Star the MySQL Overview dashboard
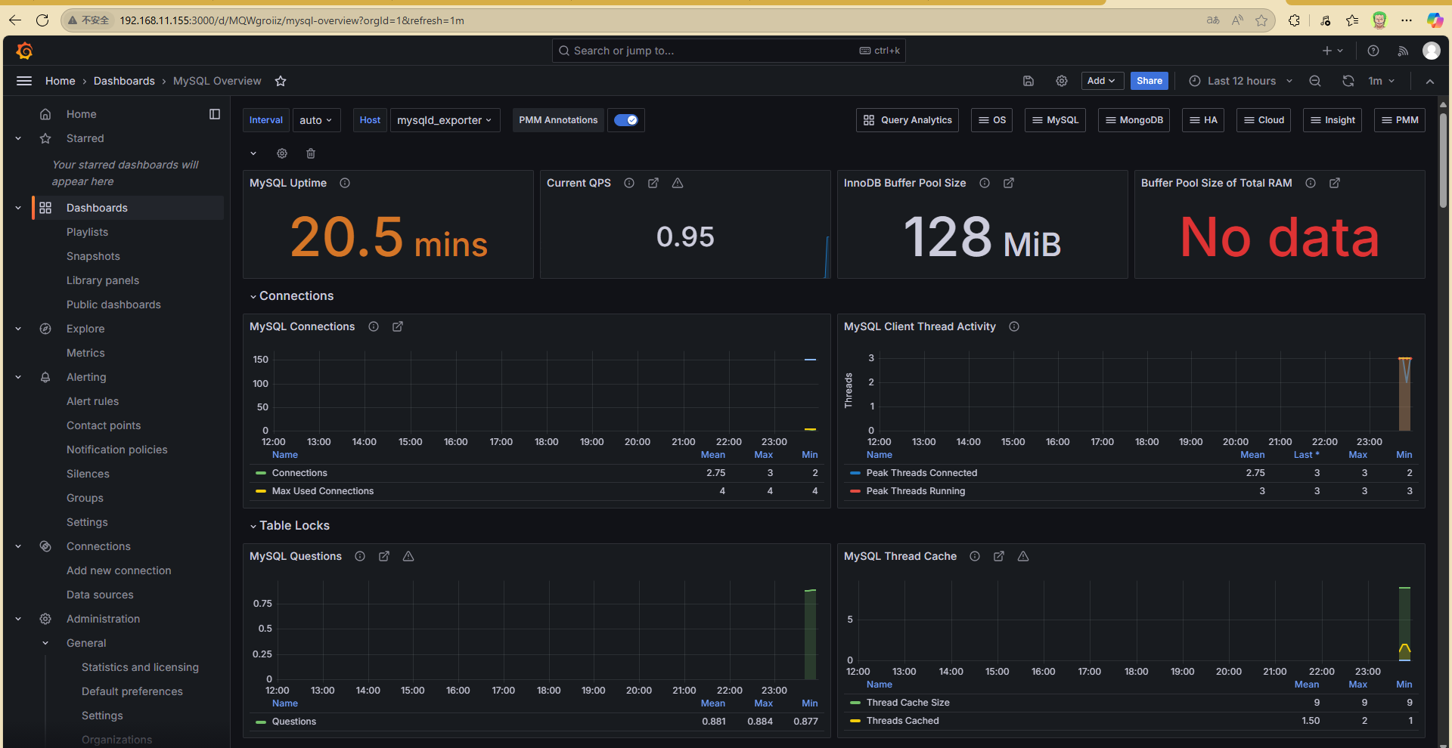Screen dimensions: 1452x748 pyautogui.click(x=281, y=81)
